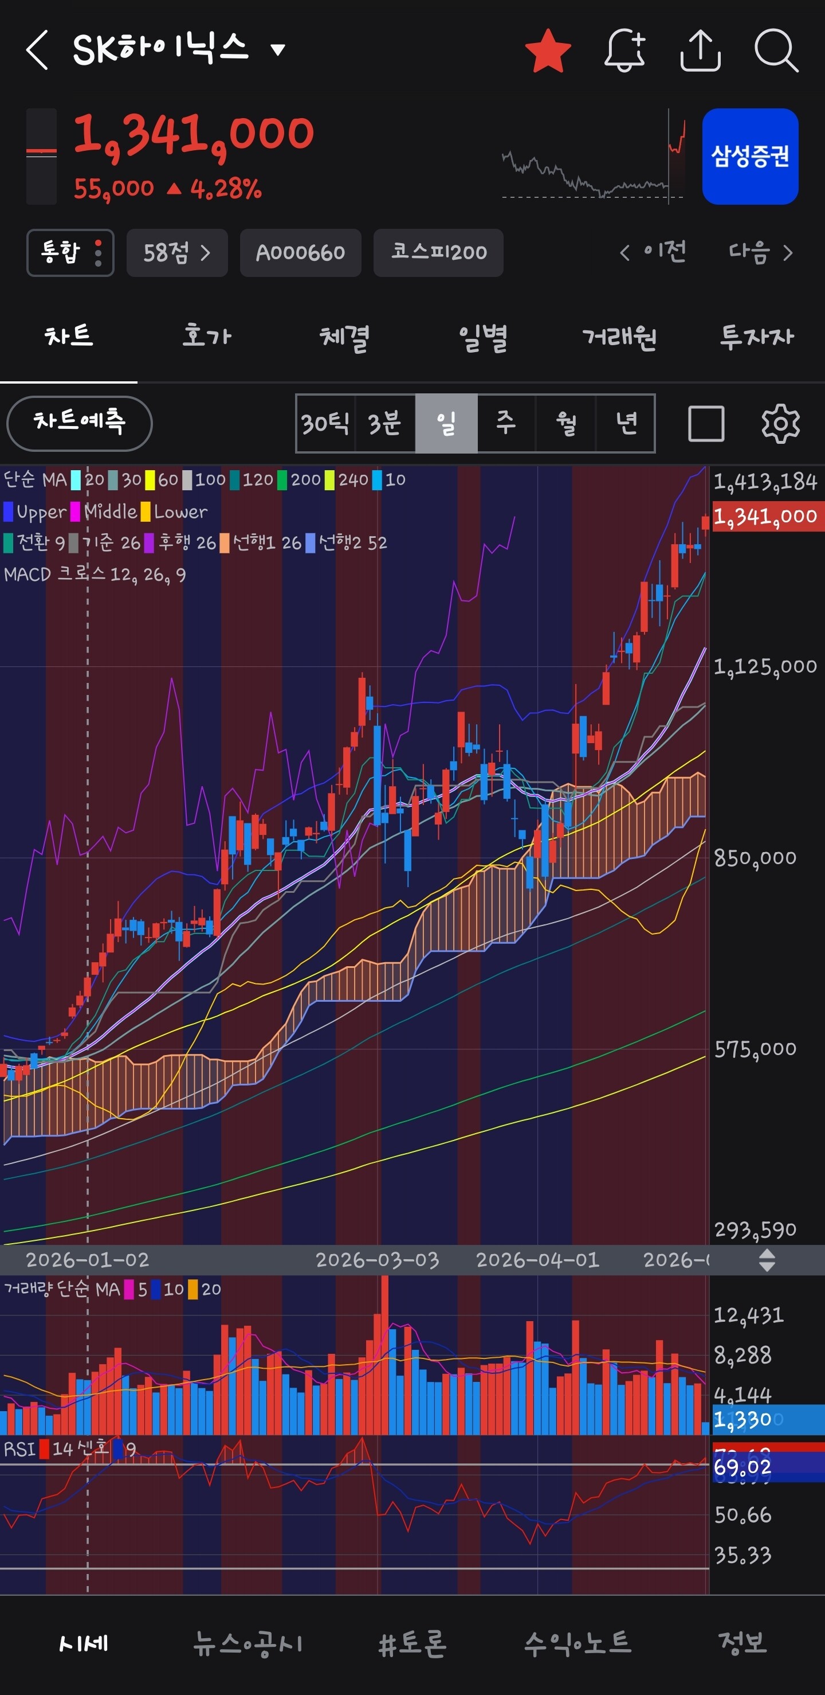Switch to the 차트 tab
Screen dimensions: 825x1695
pyautogui.click(x=68, y=337)
